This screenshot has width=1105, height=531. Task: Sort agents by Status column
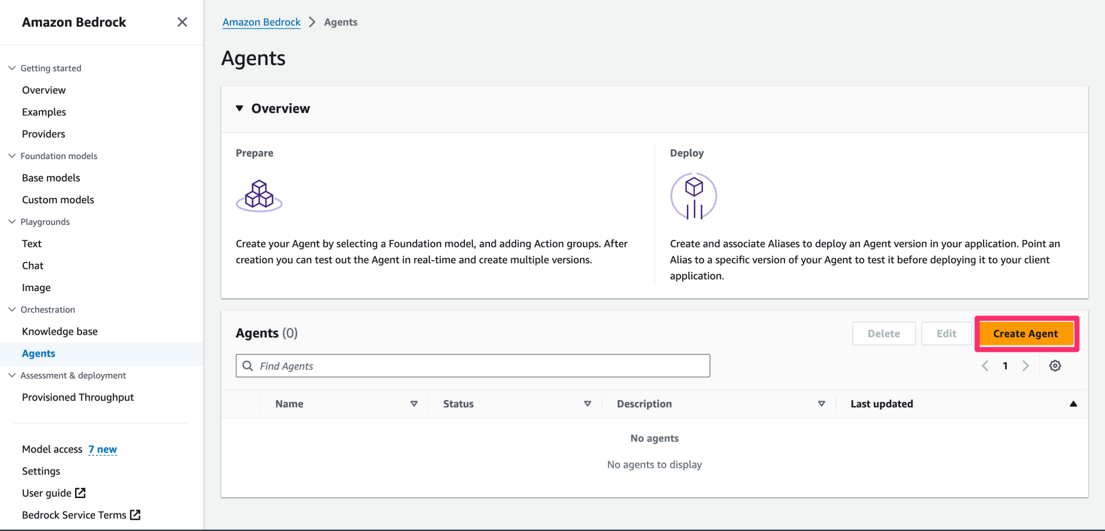[588, 403]
